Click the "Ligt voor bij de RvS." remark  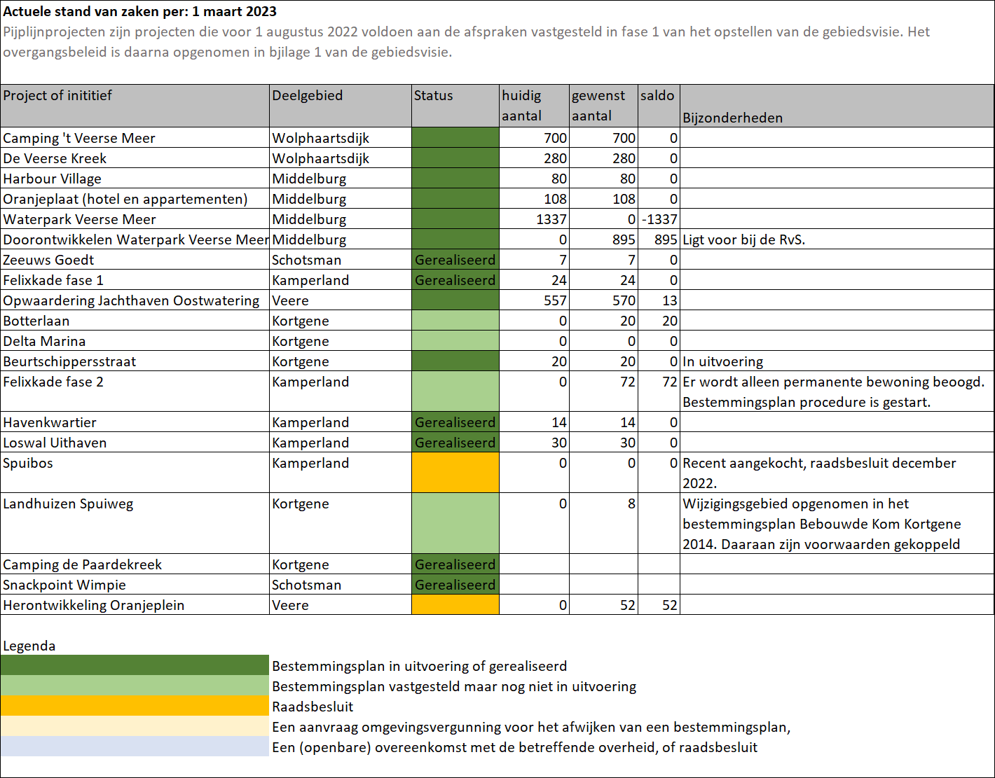pyautogui.click(x=743, y=239)
